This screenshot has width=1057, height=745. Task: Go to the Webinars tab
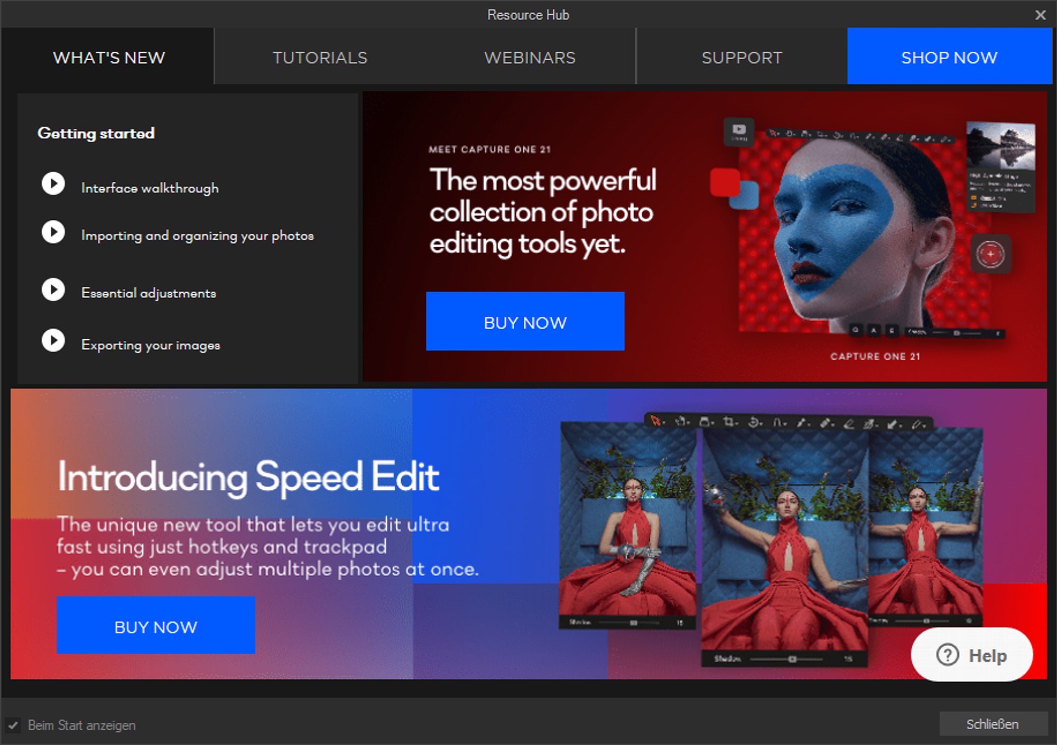pyautogui.click(x=530, y=57)
